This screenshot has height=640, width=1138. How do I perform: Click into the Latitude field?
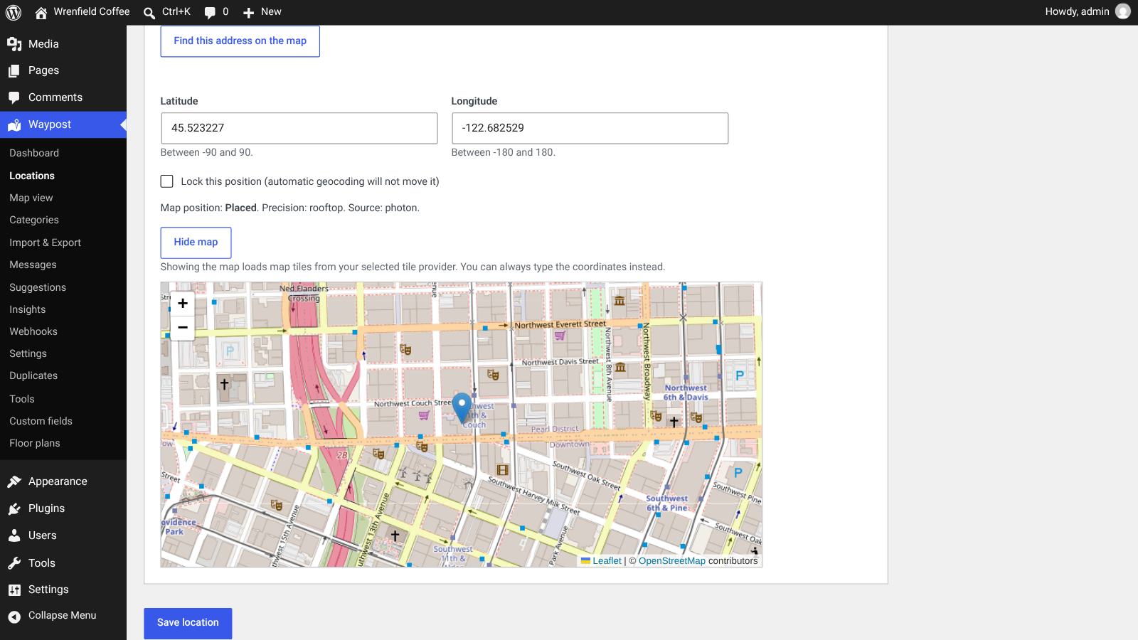[x=299, y=128]
